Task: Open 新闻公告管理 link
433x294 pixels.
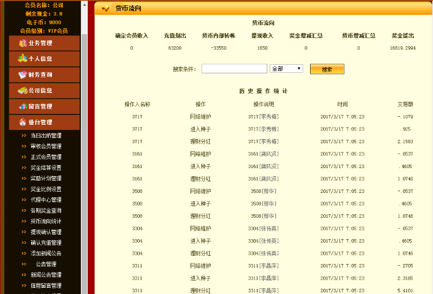Action: tap(46, 275)
